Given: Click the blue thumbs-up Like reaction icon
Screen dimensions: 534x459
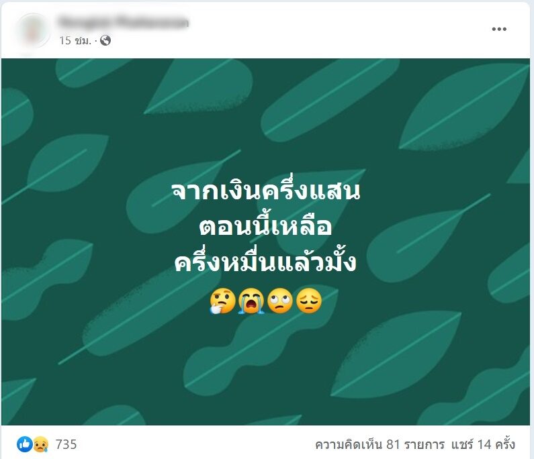Looking at the screenshot, I should [x=25, y=444].
